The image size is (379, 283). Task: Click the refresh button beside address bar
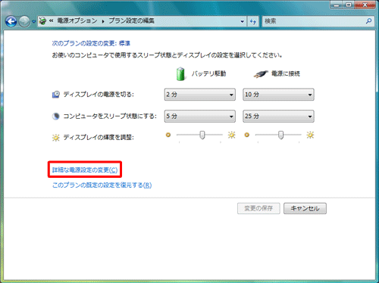click(252, 21)
